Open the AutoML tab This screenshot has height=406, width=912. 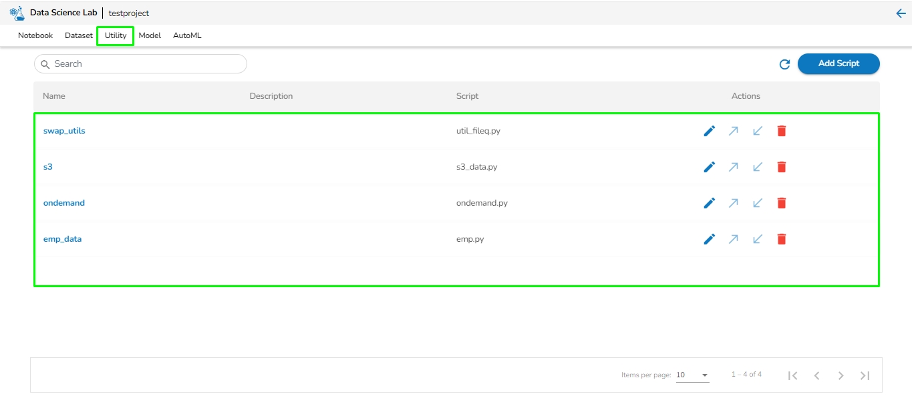coord(187,35)
